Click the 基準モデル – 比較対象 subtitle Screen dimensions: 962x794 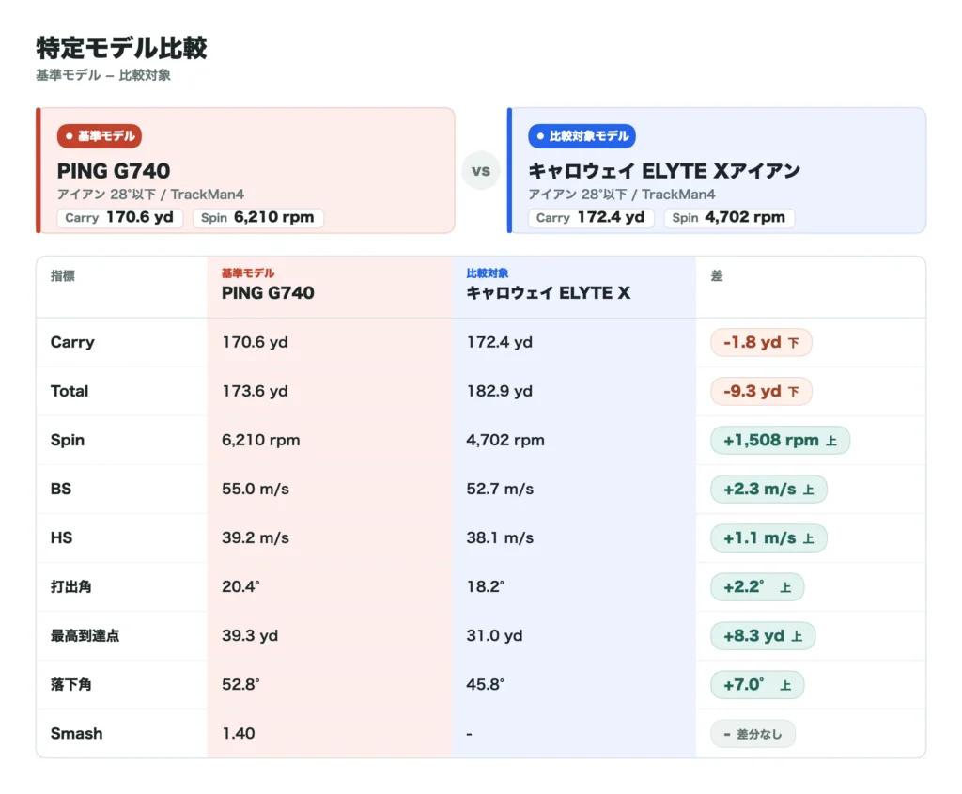(x=103, y=75)
